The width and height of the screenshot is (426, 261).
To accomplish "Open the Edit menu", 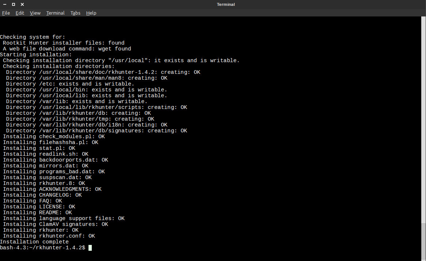I will [x=20, y=13].
